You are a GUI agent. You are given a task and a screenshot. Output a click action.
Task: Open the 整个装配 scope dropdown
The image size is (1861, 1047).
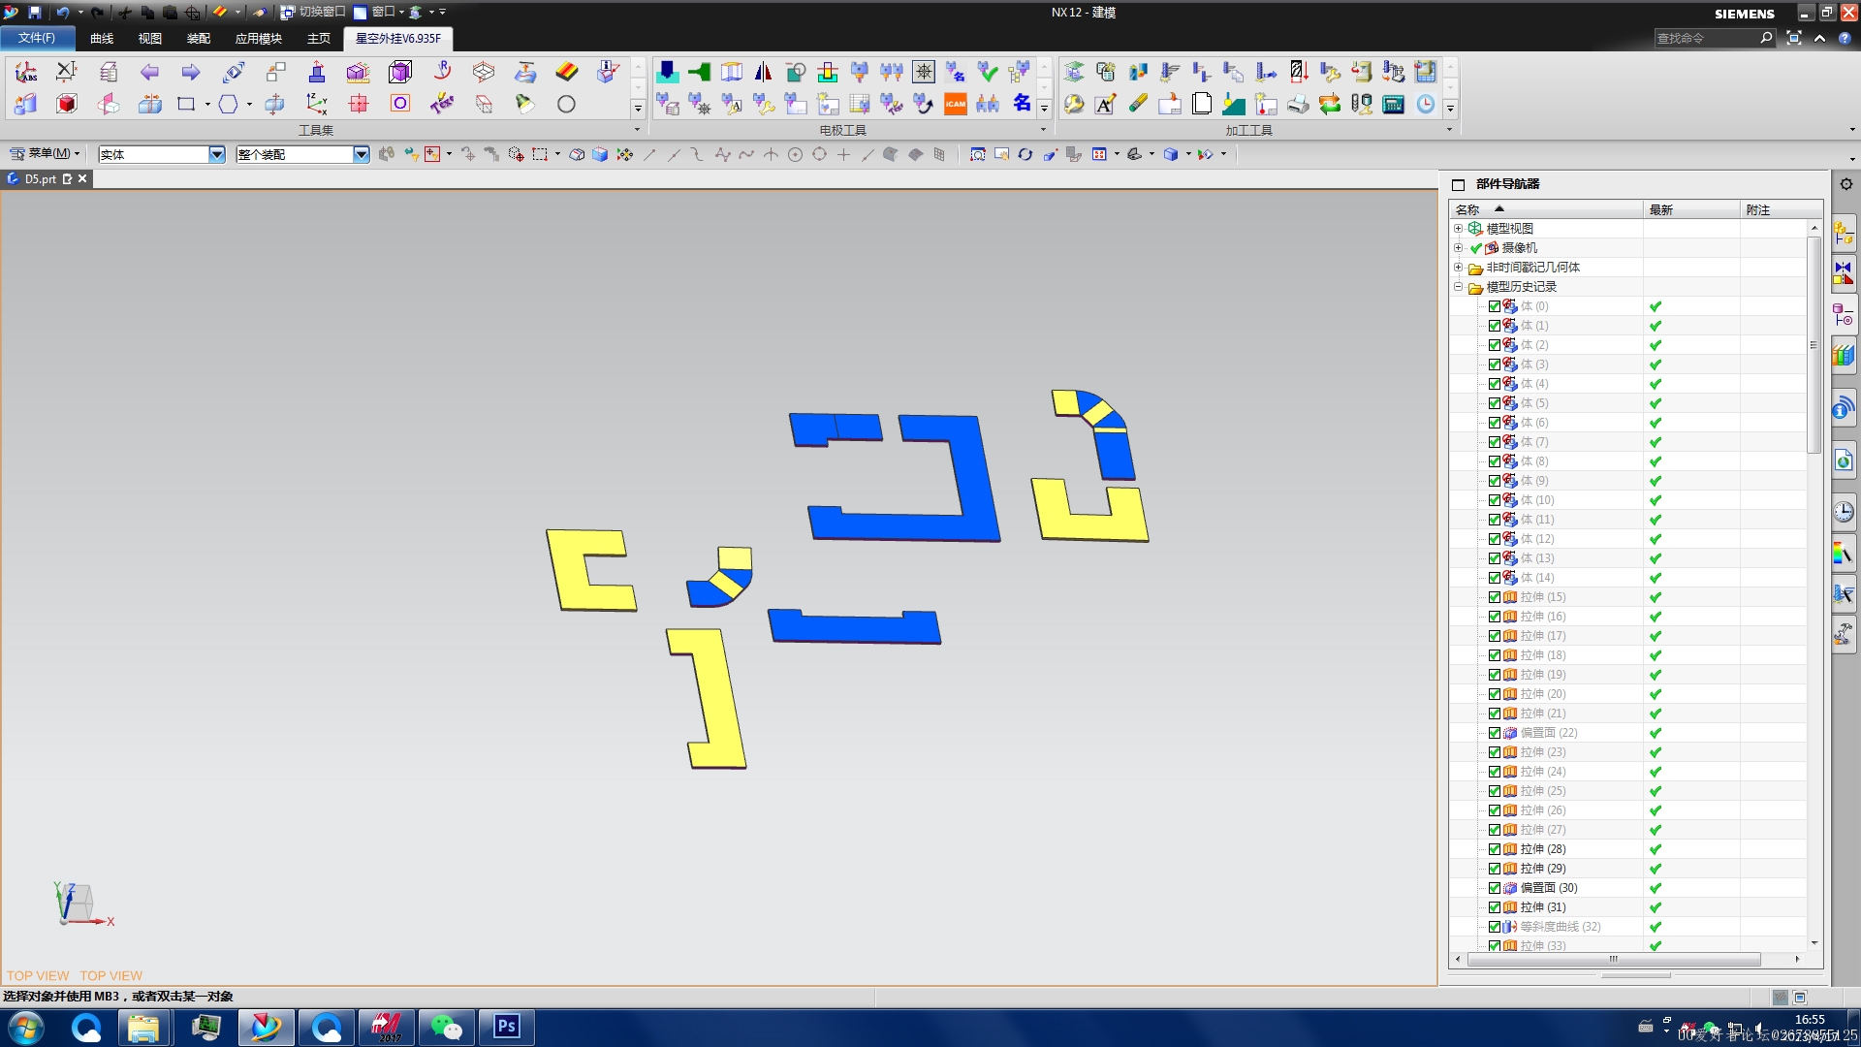point(362,154)
